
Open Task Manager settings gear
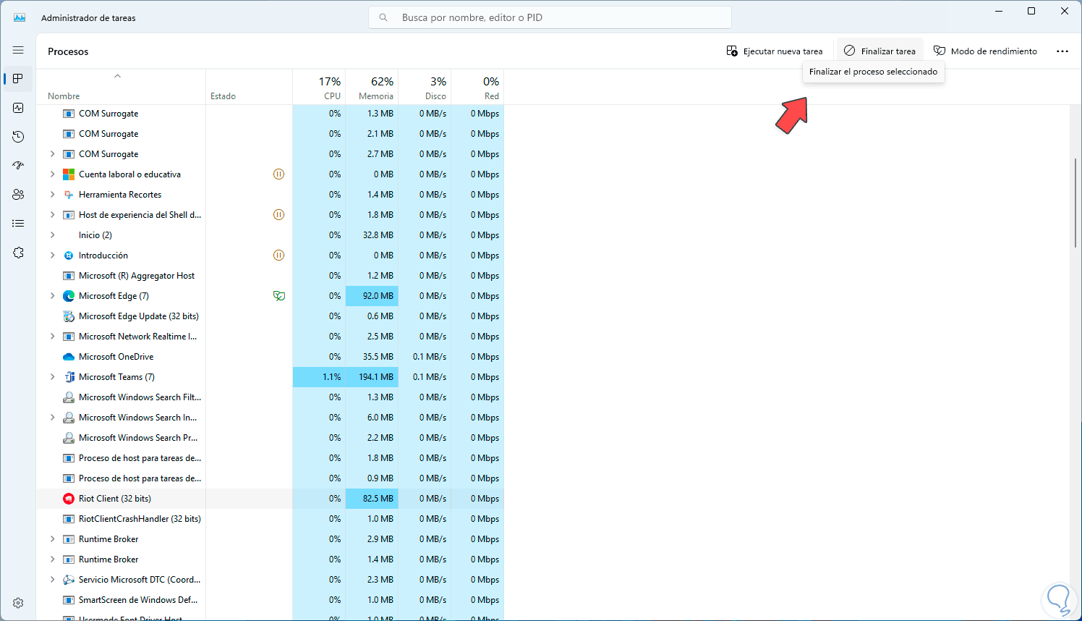click(18, 603)
